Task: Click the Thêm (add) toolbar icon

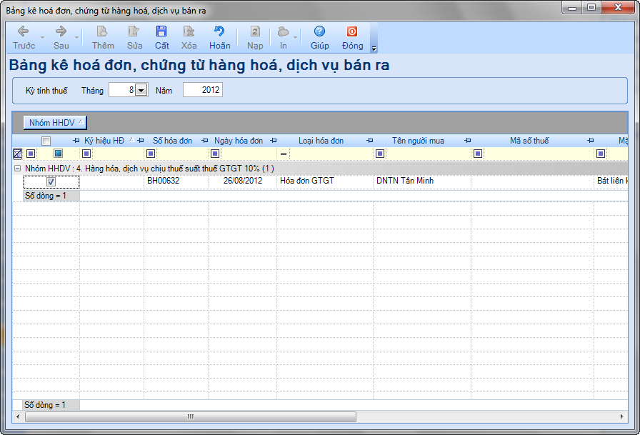Action: click(102, 37)
